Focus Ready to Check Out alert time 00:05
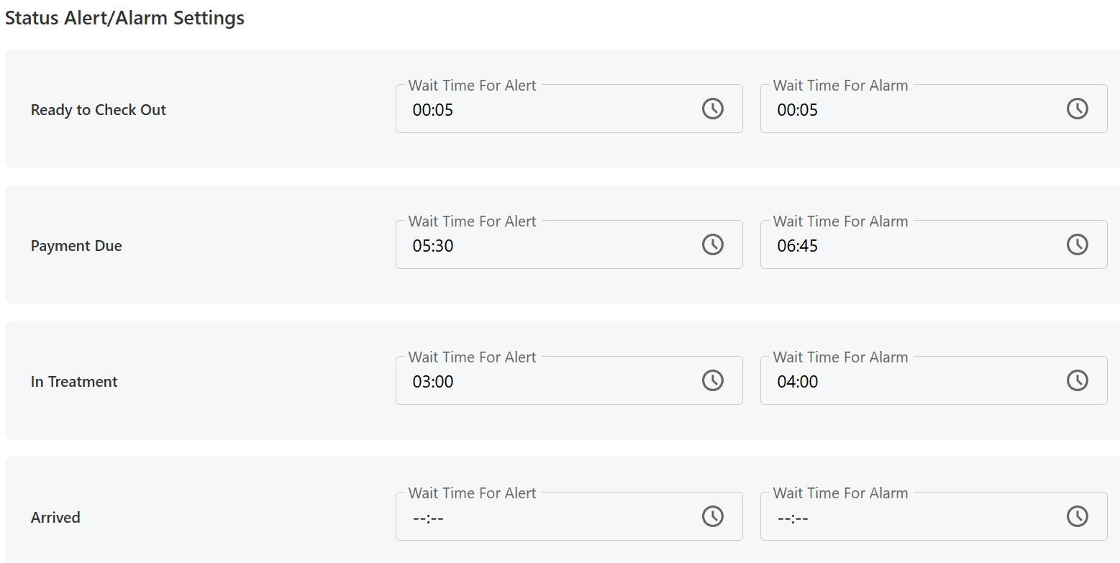1120x563 pixels. coord(433,110)
